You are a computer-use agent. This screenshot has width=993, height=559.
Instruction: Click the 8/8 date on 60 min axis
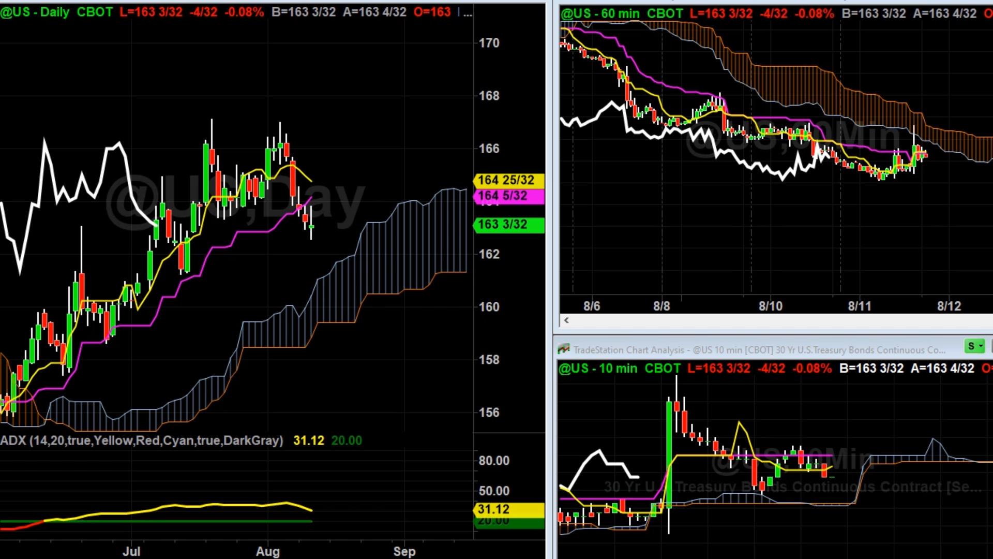(661, 306)
